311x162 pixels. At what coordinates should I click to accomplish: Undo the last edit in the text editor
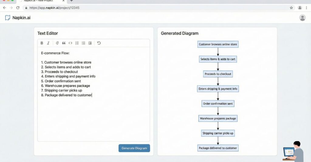99,43
